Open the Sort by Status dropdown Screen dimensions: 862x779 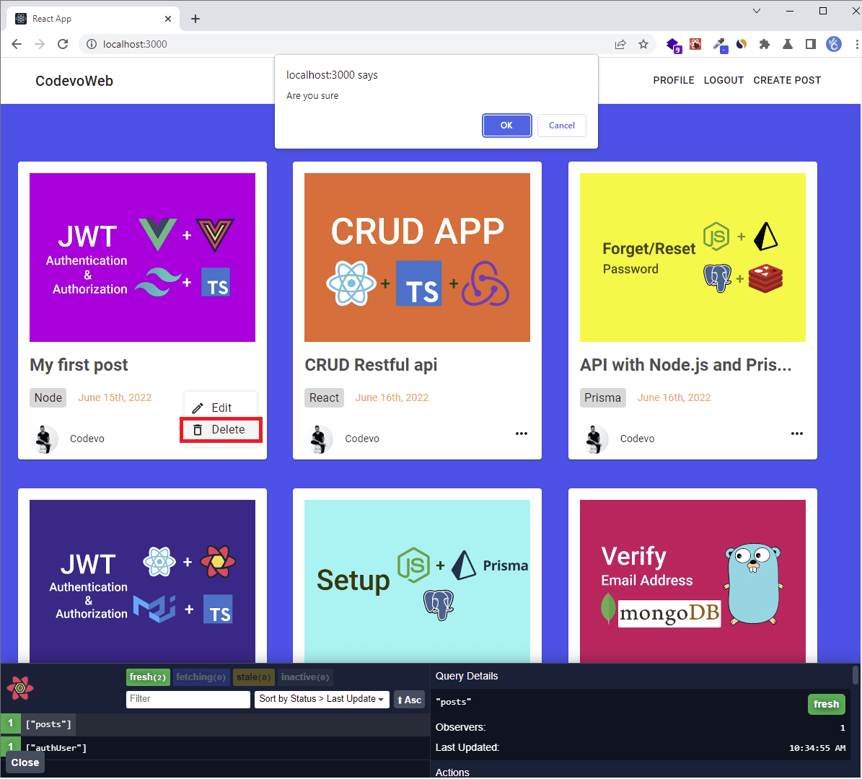pyautogui.click(x=322, y=699)
